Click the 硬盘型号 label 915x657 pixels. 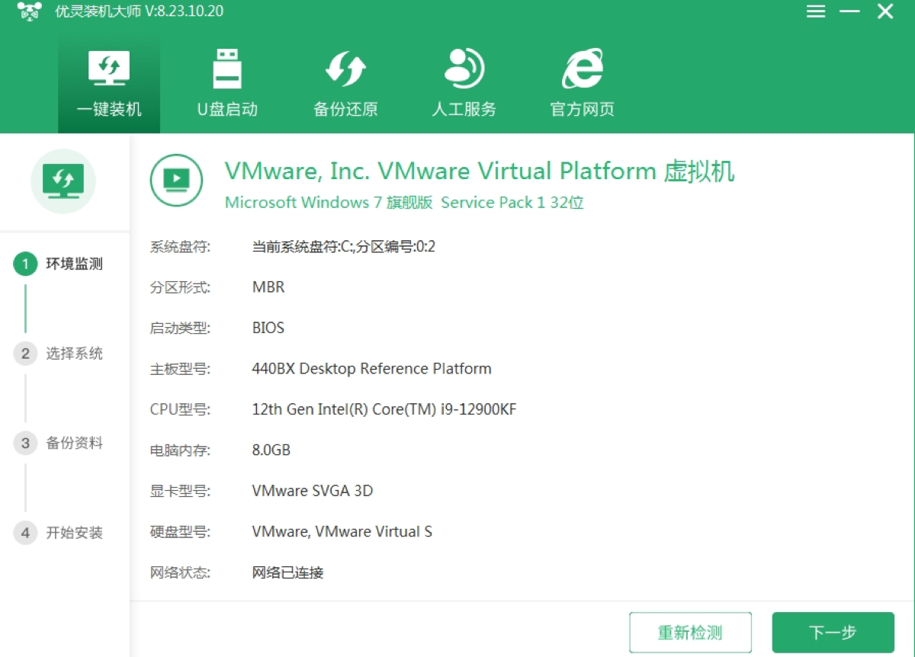pos(180,532)
